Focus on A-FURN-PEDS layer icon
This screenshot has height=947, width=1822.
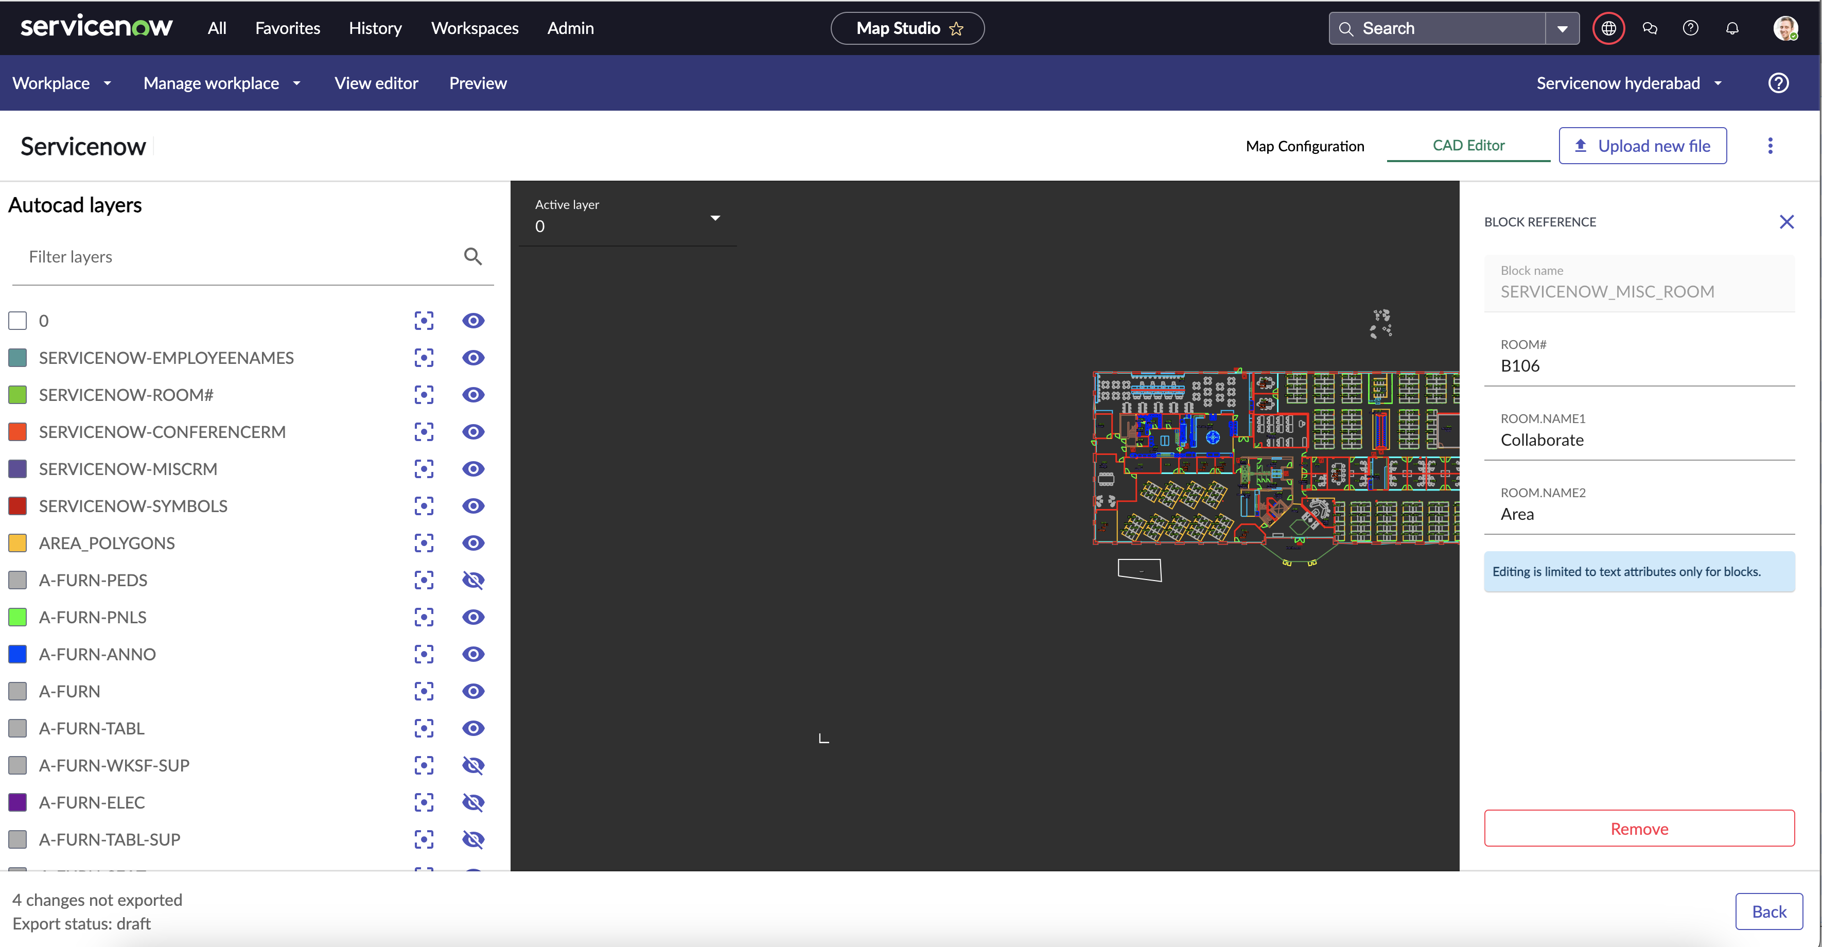(424, 580)
